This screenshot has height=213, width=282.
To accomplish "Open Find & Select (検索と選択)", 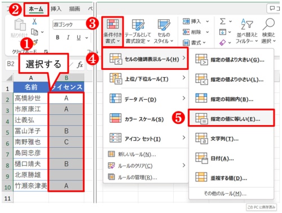I will click(x=268, y=32).
